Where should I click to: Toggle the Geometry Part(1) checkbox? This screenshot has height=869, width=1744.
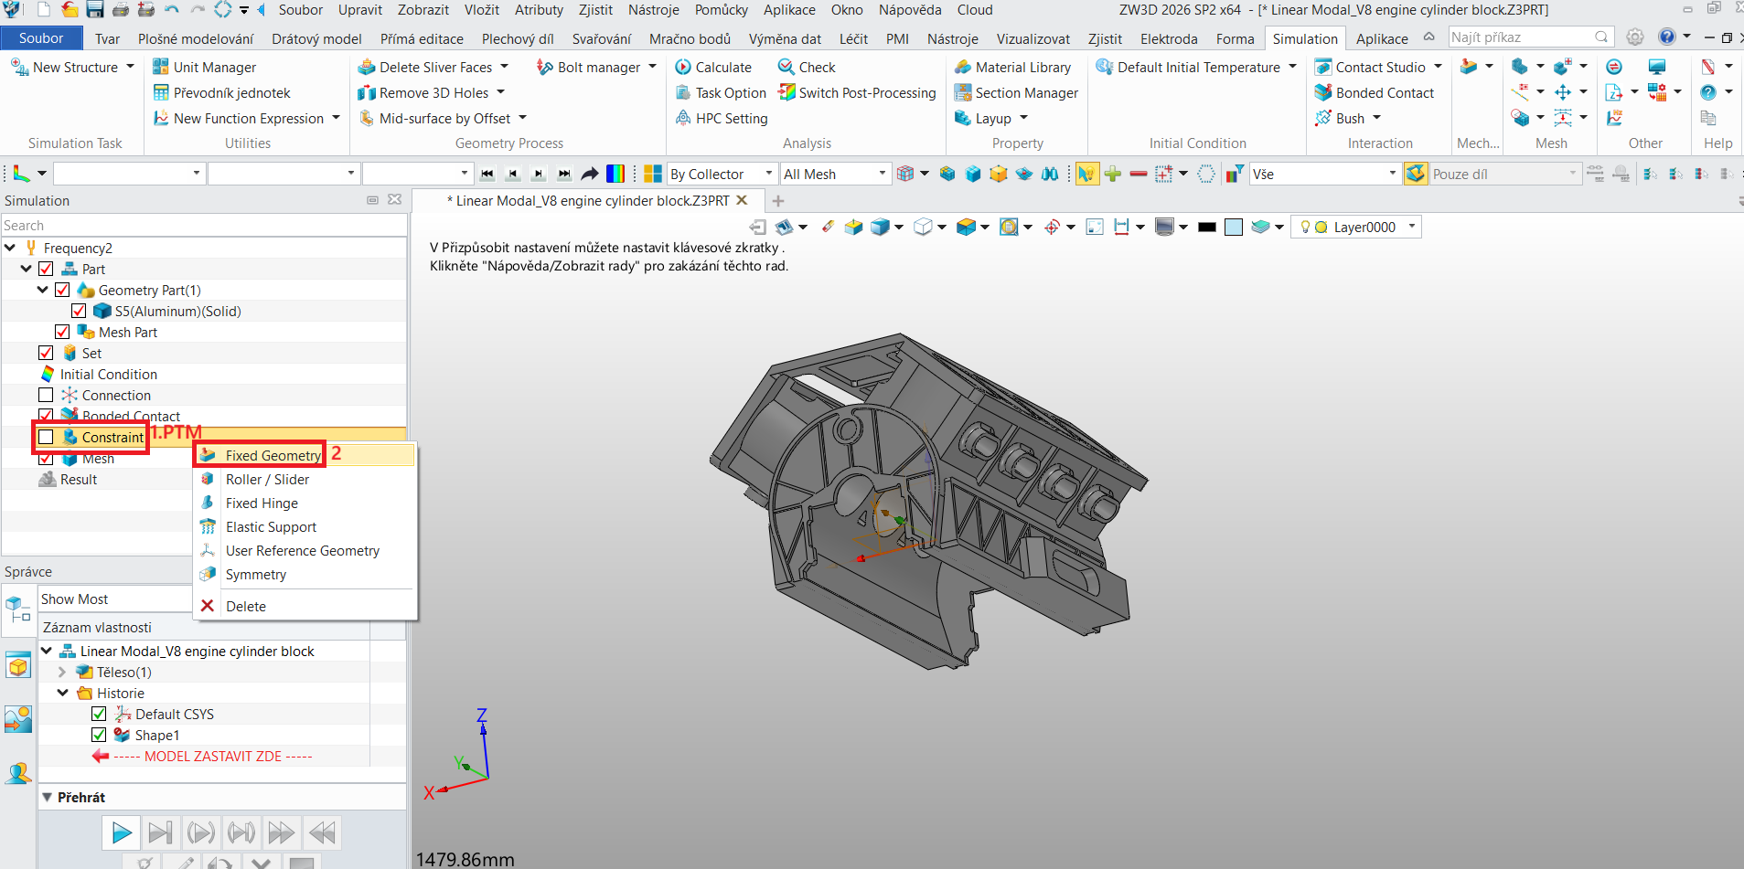(x=62, y=290)
